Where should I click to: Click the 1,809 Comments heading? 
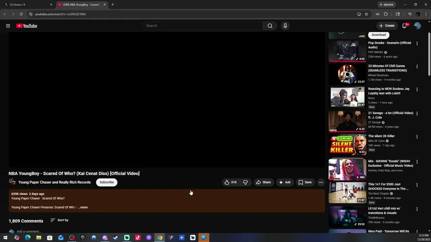point(26,221)
